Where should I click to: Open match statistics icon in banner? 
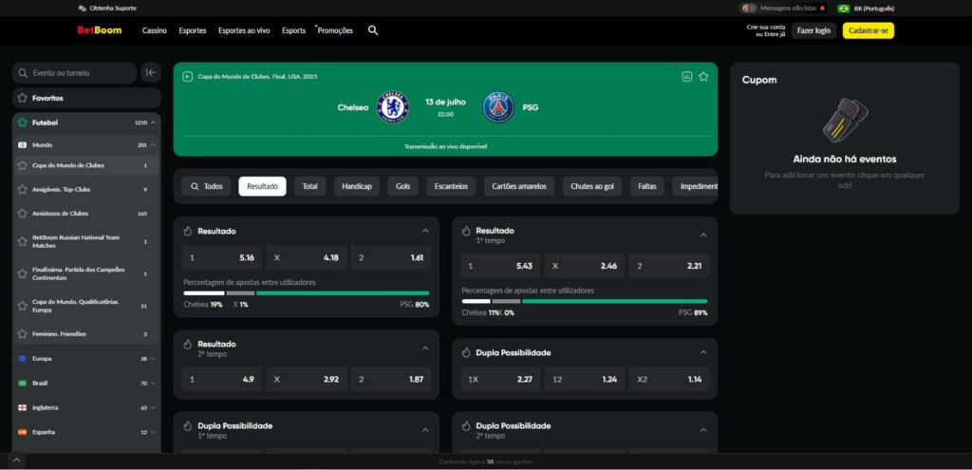tap(687, 76)
